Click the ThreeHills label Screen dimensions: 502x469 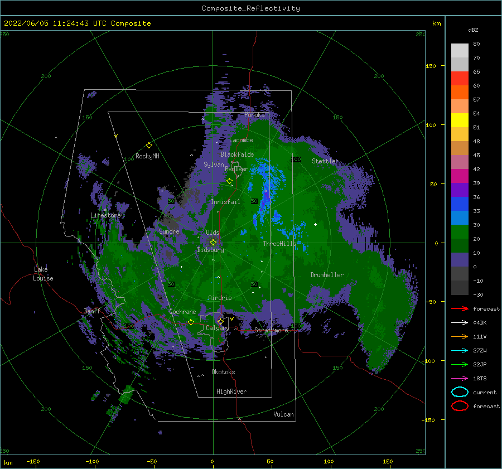[279, 244]
